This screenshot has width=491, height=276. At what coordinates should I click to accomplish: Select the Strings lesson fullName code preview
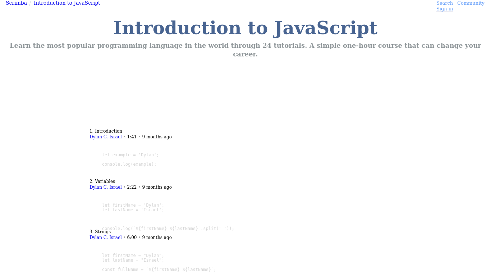click(159, 270)
